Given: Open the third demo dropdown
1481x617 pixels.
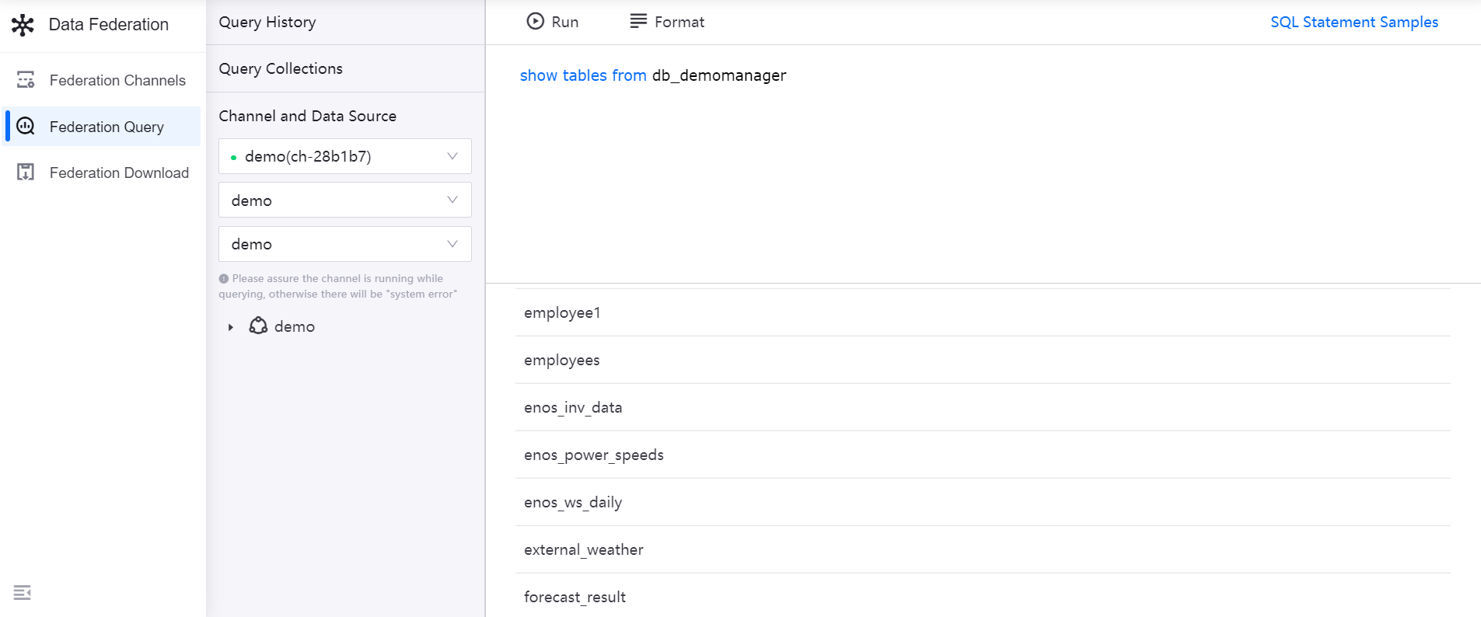Looking at the screenshot, I should pos(344,244).
